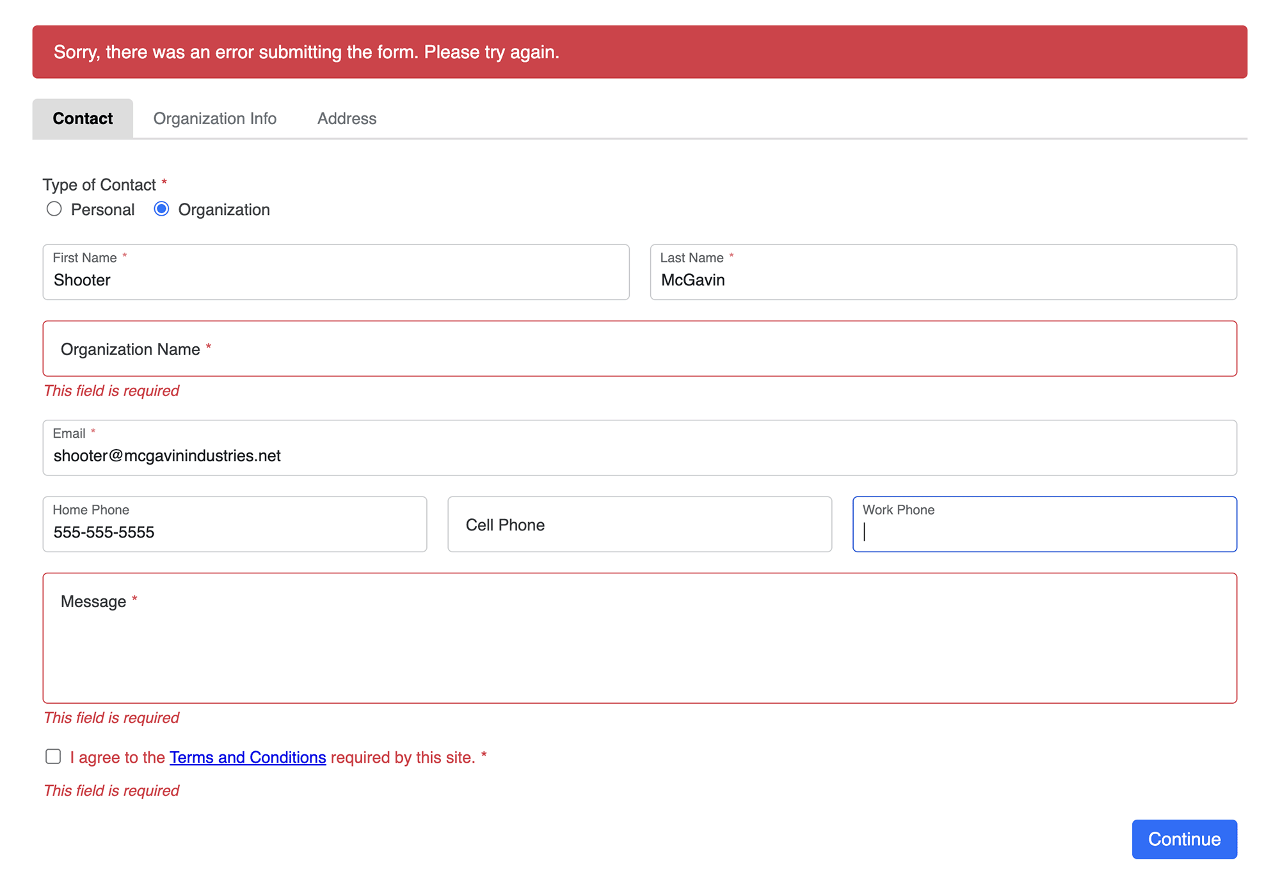Focus the Cell Phone field
Viewport: 1280px width, 890px height.
pos(639,525)
